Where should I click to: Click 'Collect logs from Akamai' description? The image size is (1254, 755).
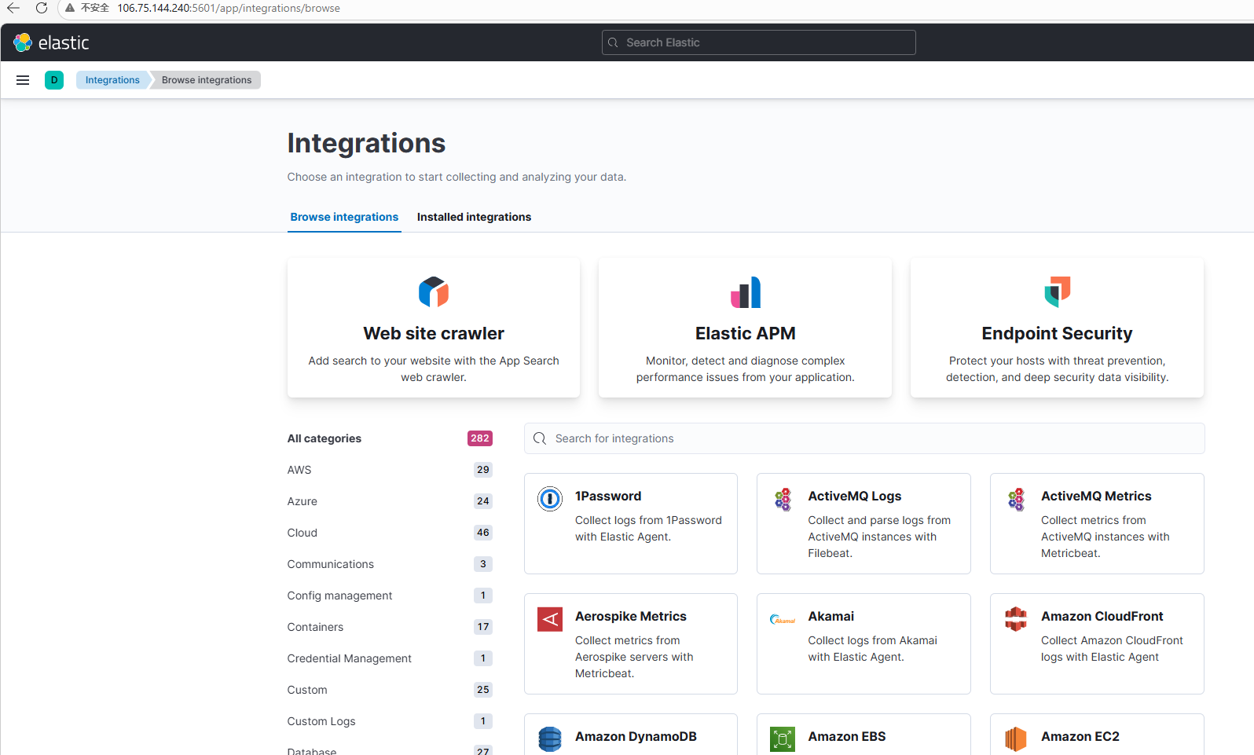click(872, 649)
